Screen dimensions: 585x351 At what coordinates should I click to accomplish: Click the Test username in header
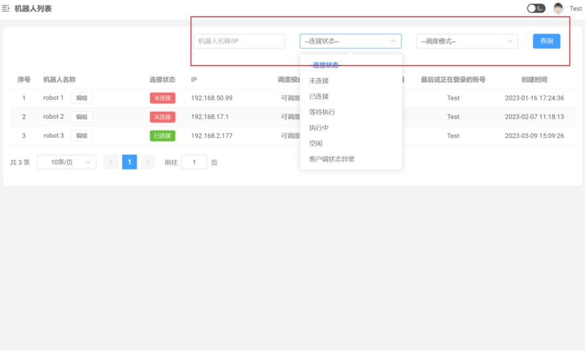point(575,8)
